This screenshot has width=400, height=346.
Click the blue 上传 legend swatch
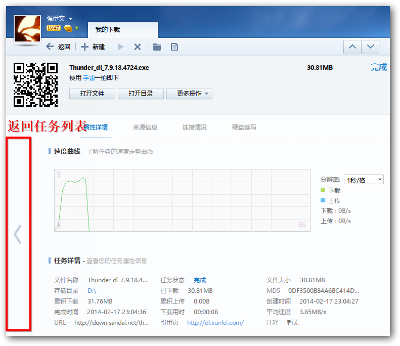(323, 200)
